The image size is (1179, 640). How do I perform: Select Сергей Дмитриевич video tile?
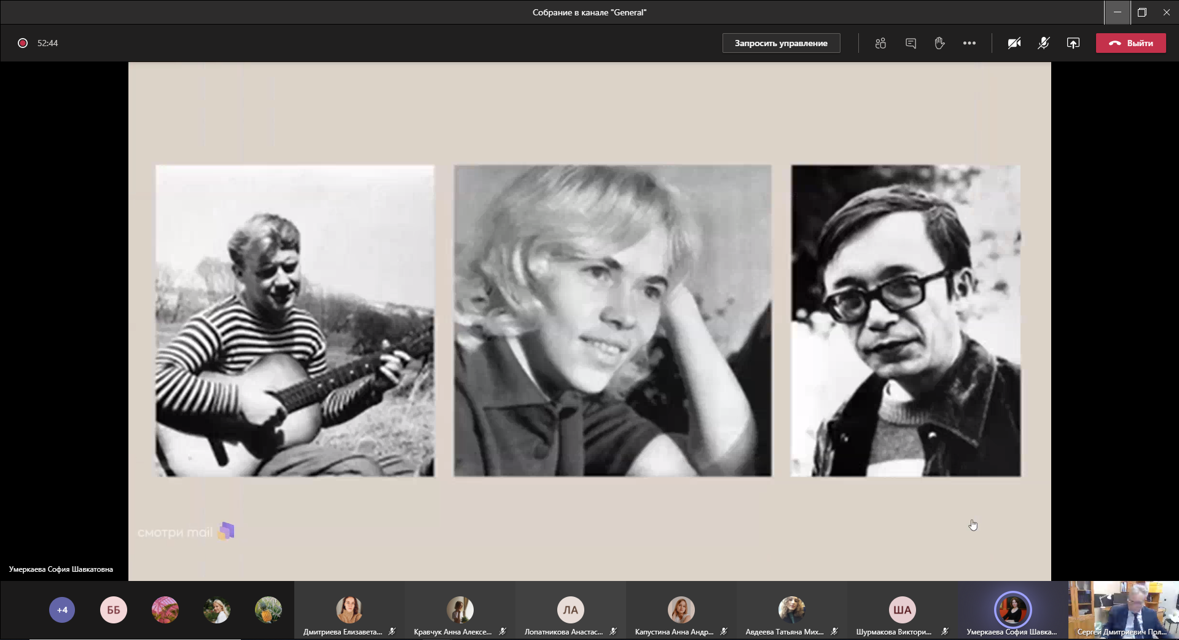[x=1123, y=610]
